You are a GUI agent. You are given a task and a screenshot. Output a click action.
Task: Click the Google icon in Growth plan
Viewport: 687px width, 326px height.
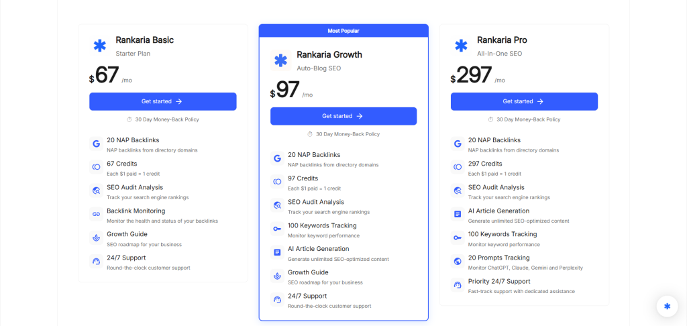click(x=277, y=158)
